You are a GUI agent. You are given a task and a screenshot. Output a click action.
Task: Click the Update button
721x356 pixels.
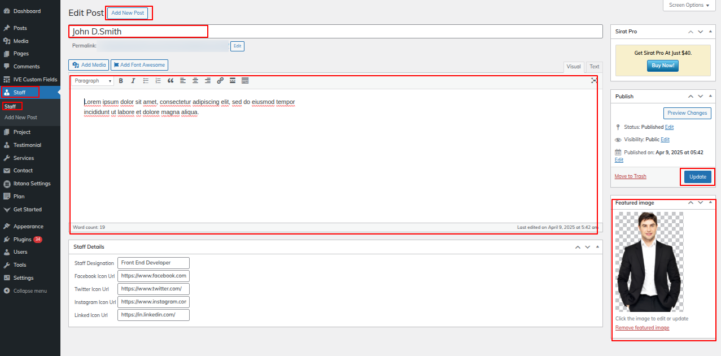tap(697, 177)
